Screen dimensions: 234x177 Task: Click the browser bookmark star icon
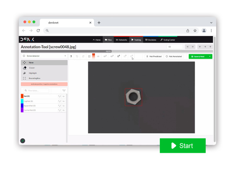pos(195,31)
